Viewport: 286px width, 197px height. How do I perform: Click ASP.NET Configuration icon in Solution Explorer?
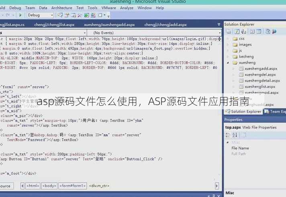click(x=274, y=31)
